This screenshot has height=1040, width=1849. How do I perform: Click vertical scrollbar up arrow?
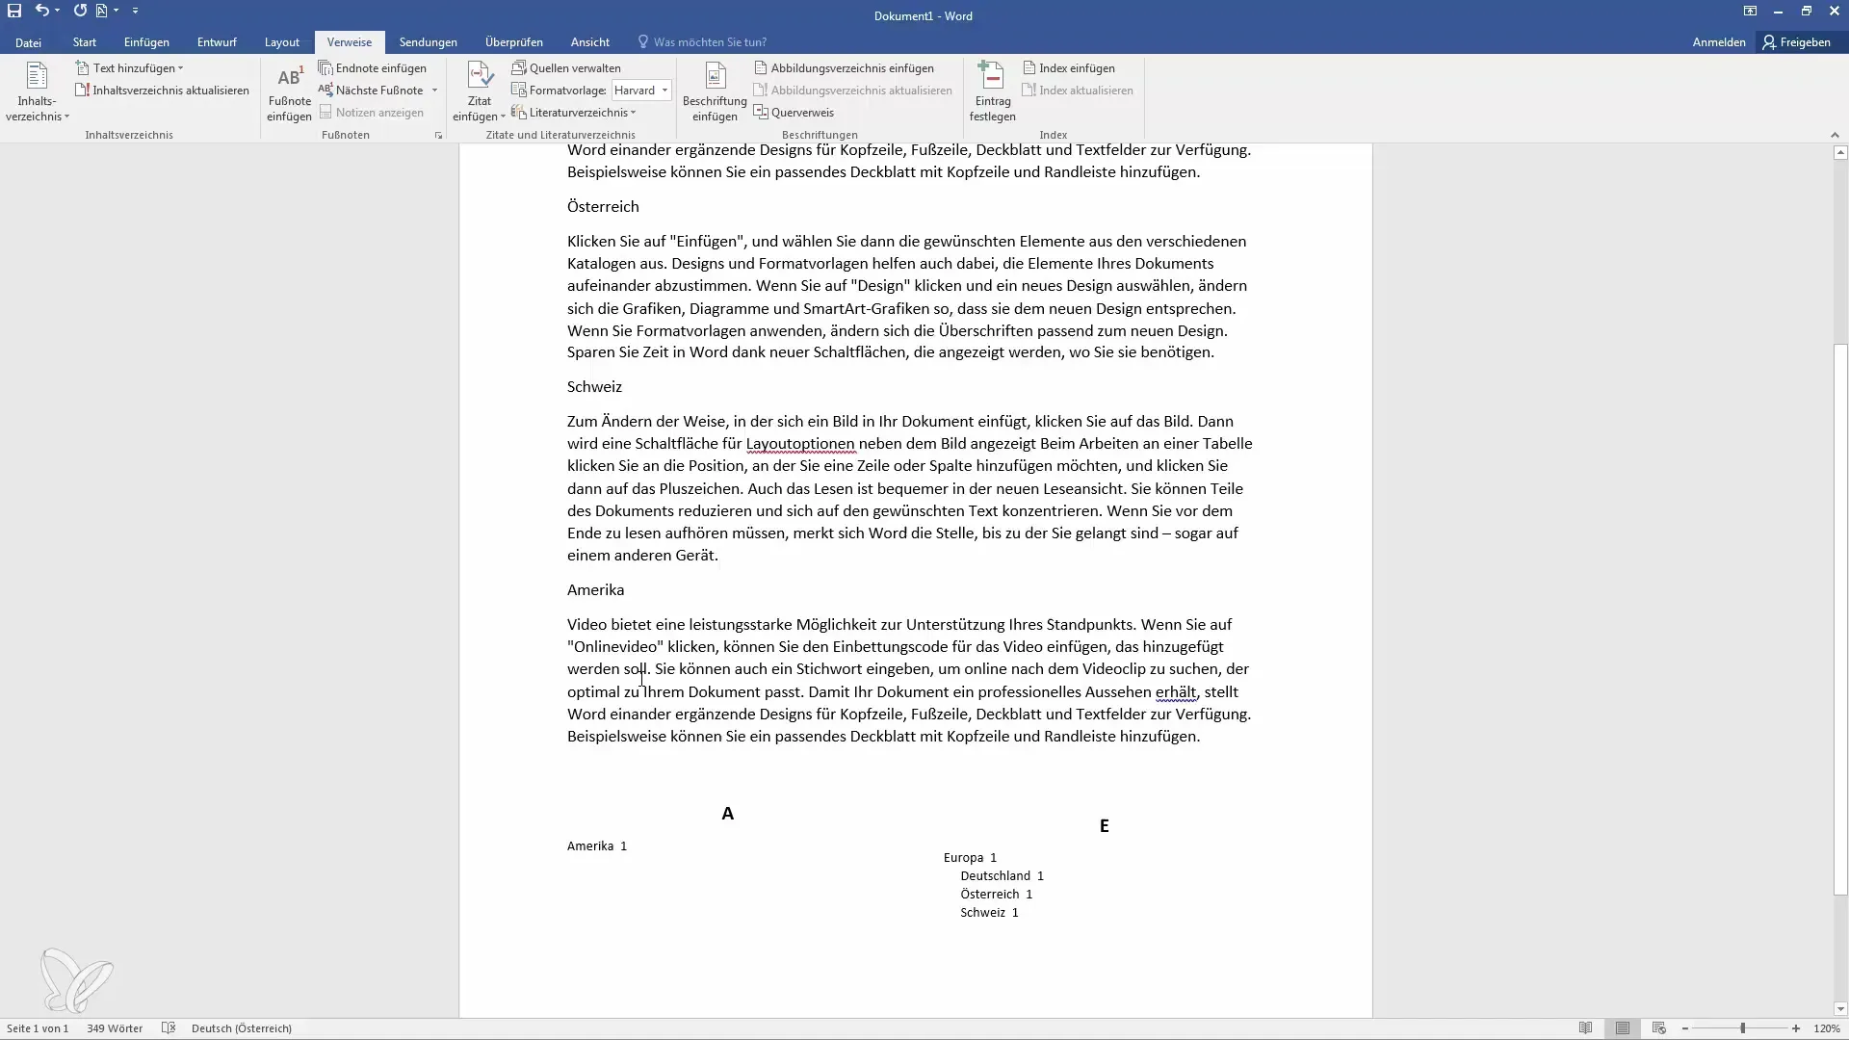click(x=1840, y=152)
